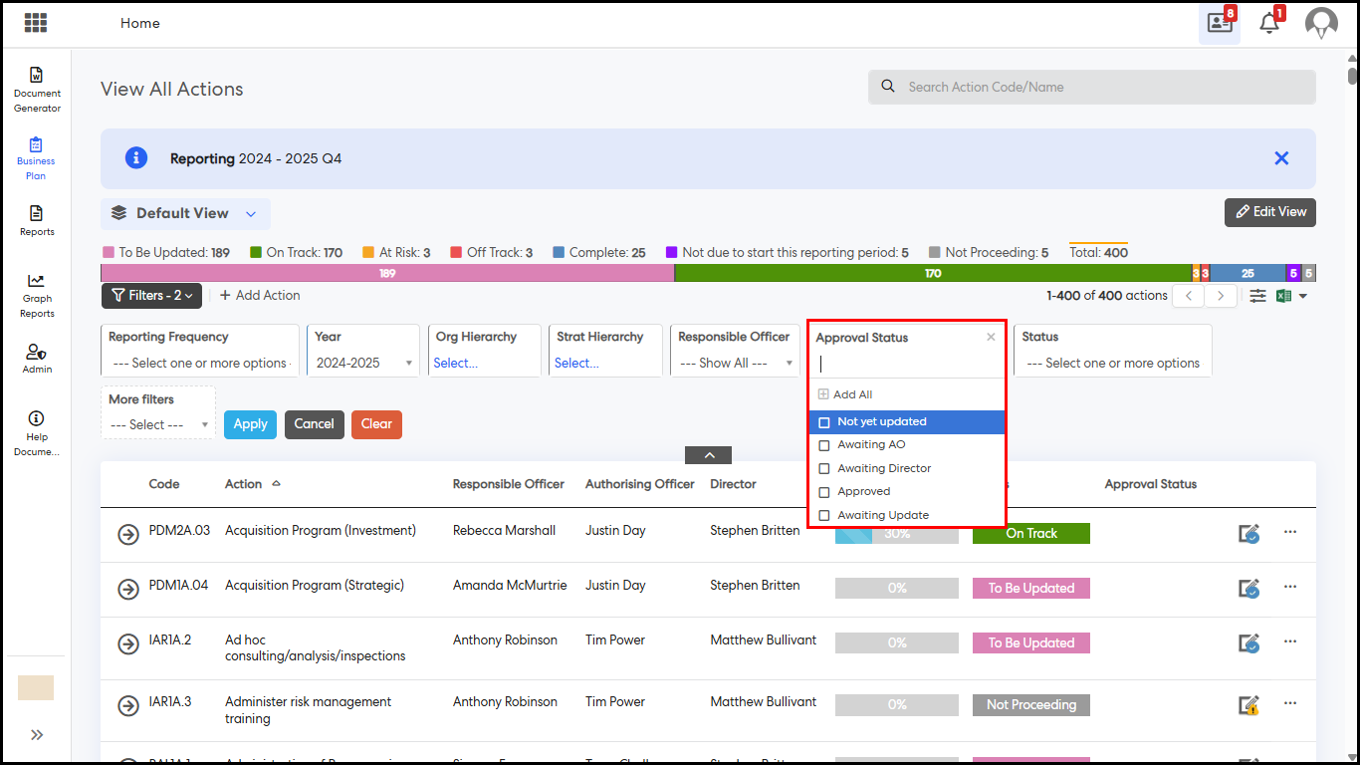Open Admin section in sidebar

tap(37, 359)
